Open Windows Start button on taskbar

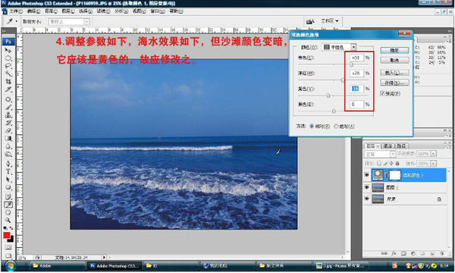tap(10, 265)
